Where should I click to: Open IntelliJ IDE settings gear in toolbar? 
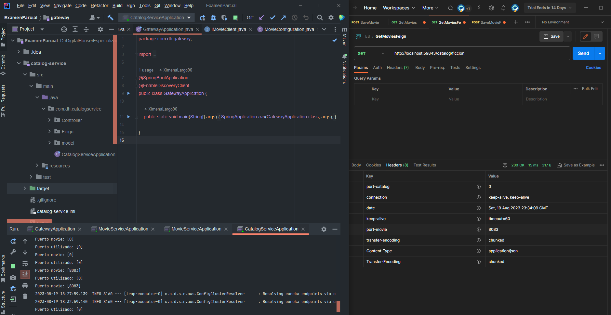point(331,18)
